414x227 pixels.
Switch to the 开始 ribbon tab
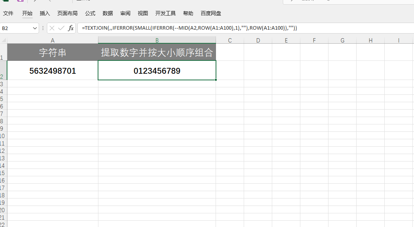[x=27, y=13]
